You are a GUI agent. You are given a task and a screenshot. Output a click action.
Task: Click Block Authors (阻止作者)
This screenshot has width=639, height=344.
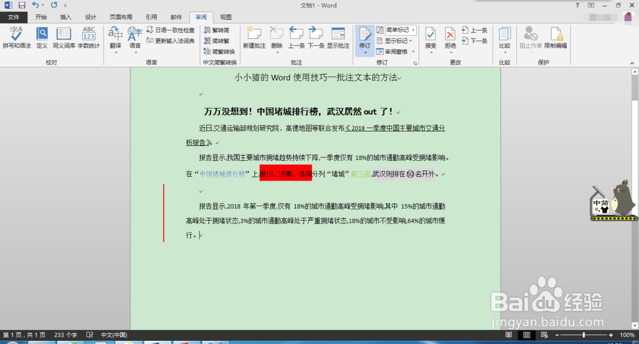pyautogui.click(x=530, y=39)
